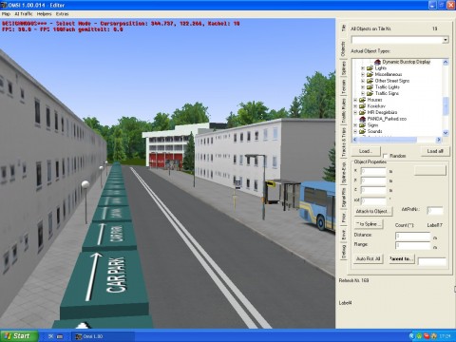This screenshot has width=456, height=342.
Task: Click the PANDA_Parked.sco object icon
Action: (363, 119)
